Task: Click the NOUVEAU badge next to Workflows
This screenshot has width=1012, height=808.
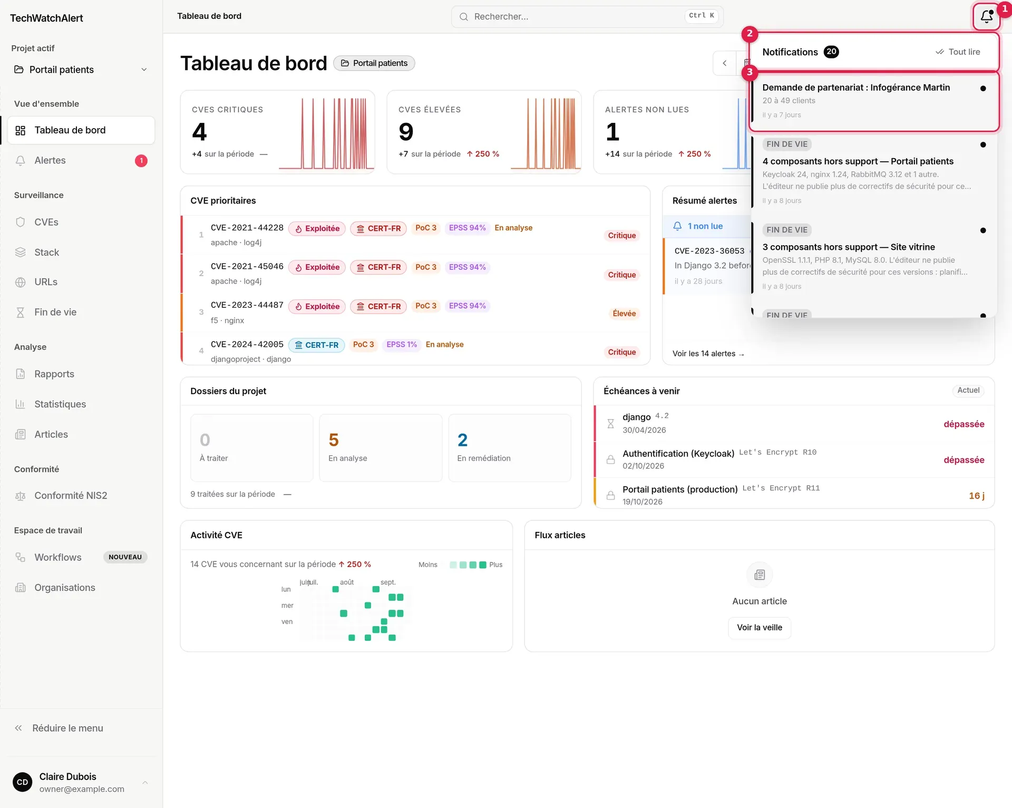Action: pyautogui.click(x=125, y=557)
